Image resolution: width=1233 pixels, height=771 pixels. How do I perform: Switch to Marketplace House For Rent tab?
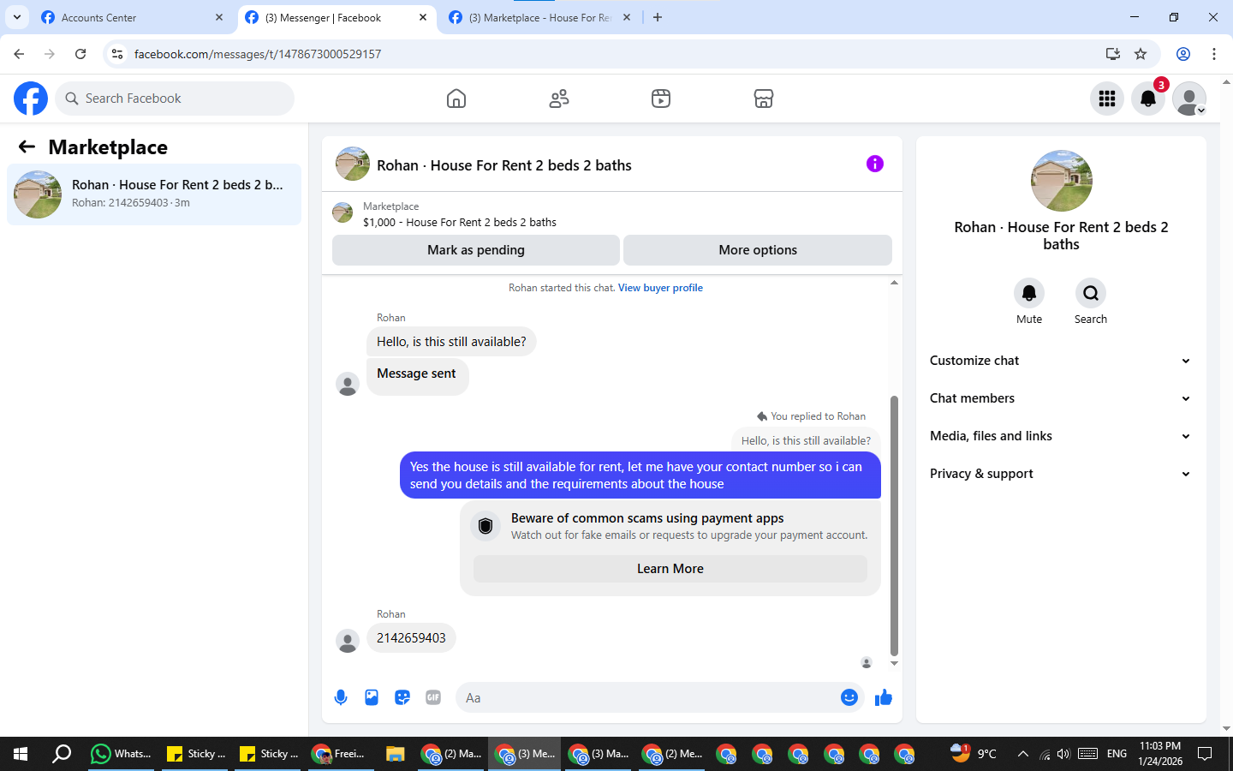[x=542, y=17]
